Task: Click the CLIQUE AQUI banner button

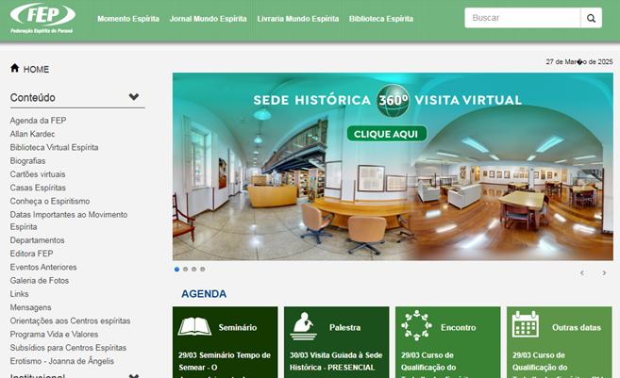Action: 386,134
